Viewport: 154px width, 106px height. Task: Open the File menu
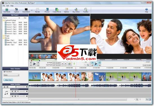click(x=4, y=6)
